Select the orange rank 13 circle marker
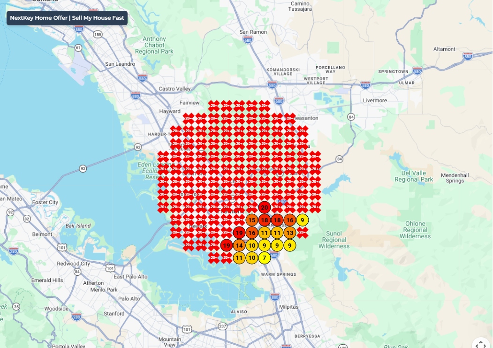 point(289,233)
